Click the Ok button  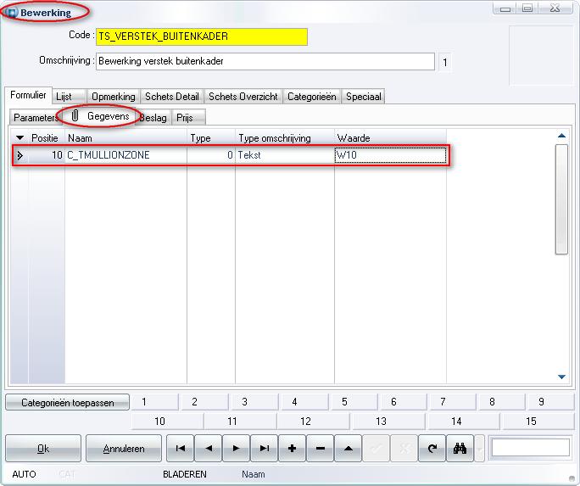(x=43, y=449)
